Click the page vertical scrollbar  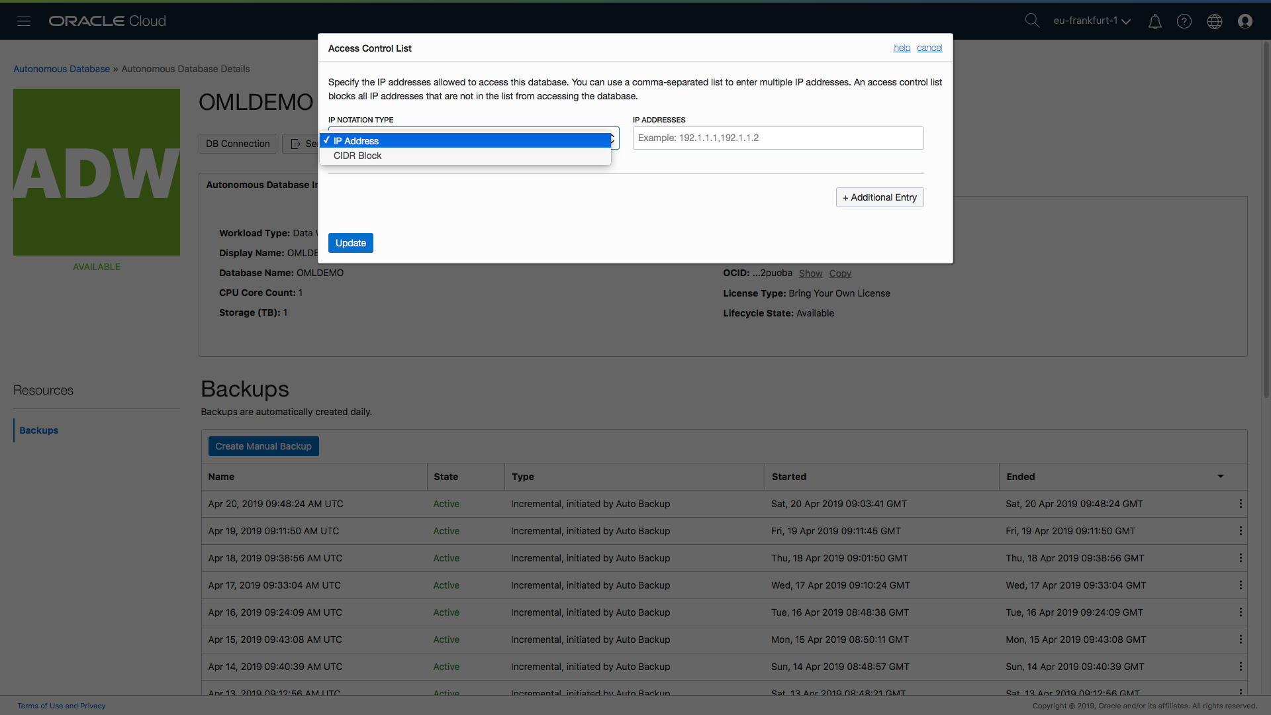coord(1266,218)
